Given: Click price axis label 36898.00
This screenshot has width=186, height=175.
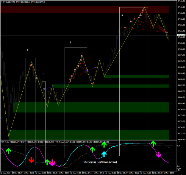Looking at the screenshot, I should (x=181, y=79).
